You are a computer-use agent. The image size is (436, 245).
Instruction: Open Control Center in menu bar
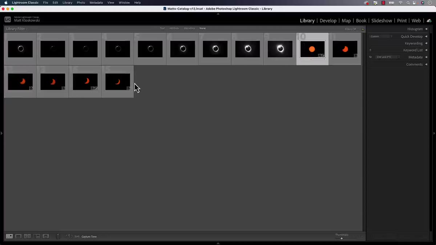(x=415, y=3)
